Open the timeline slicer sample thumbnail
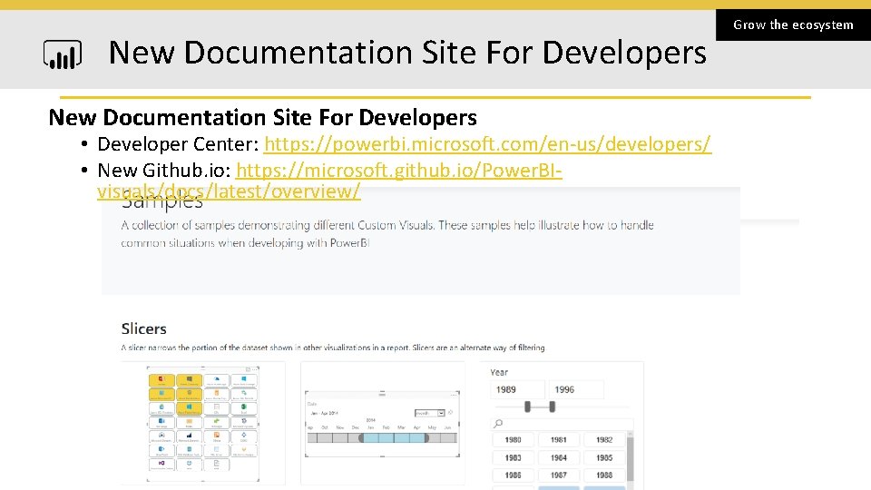 tap(382, 424)
